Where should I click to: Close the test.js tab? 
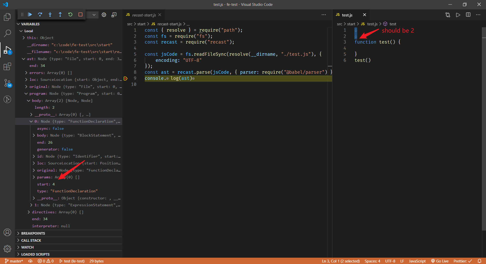364,15
